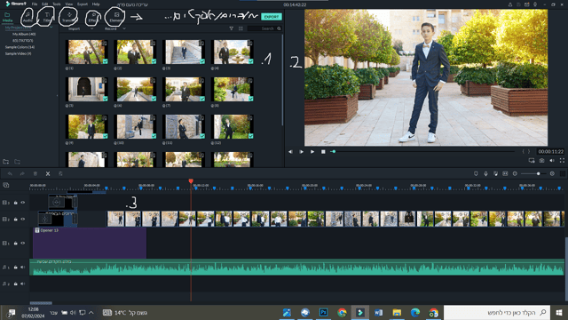Select media thumbnail (5) with archway
This screenshot has height=320, width=568.
coord(87,89)
